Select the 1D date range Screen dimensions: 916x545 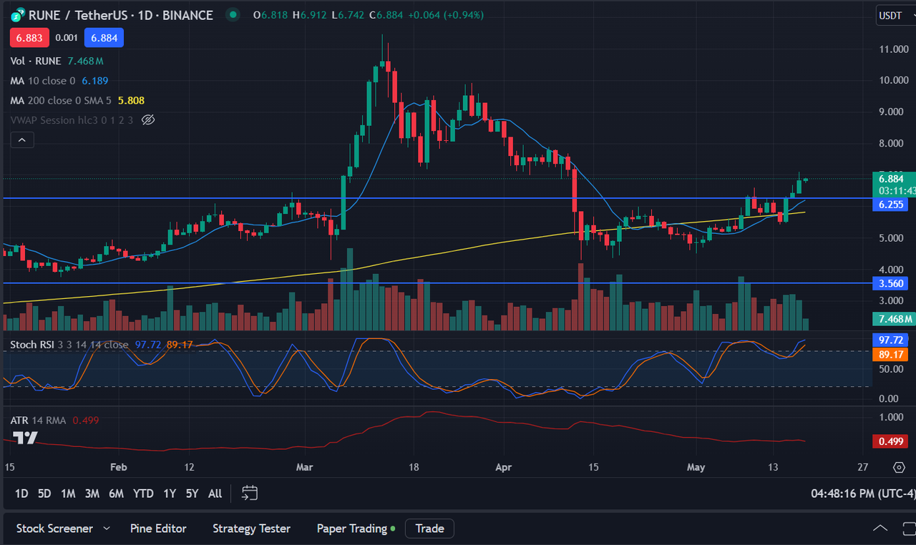tap(21, 494)
